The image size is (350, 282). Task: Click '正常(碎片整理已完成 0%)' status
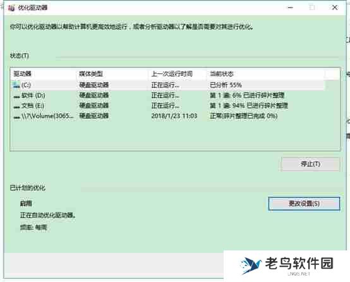click(x=243, y=116)
